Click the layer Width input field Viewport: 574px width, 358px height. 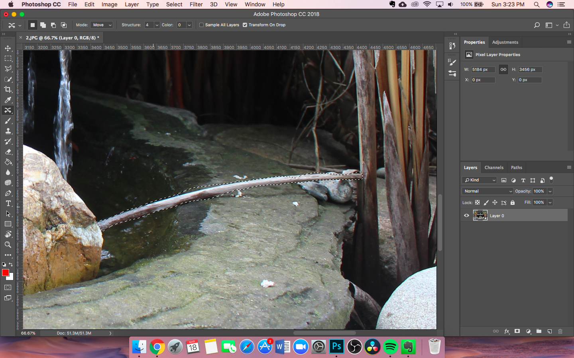483,70
